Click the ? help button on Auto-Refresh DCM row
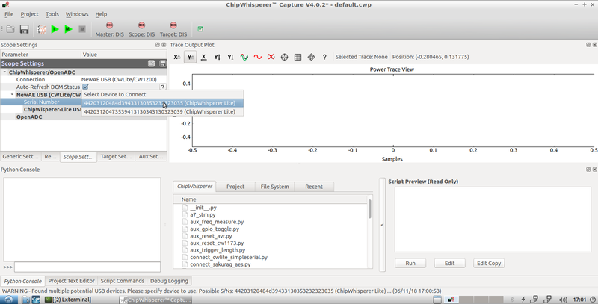The width and height of the screenshot is (598, 304). (162, 87)
